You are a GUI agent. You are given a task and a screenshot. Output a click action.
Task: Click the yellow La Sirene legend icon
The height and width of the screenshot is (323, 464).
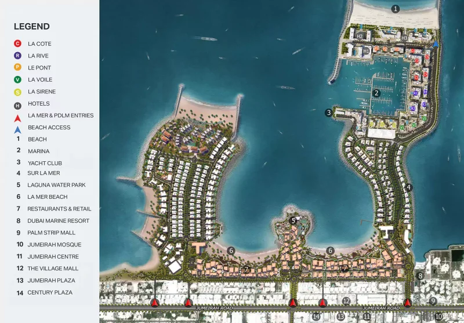(18, 92)
